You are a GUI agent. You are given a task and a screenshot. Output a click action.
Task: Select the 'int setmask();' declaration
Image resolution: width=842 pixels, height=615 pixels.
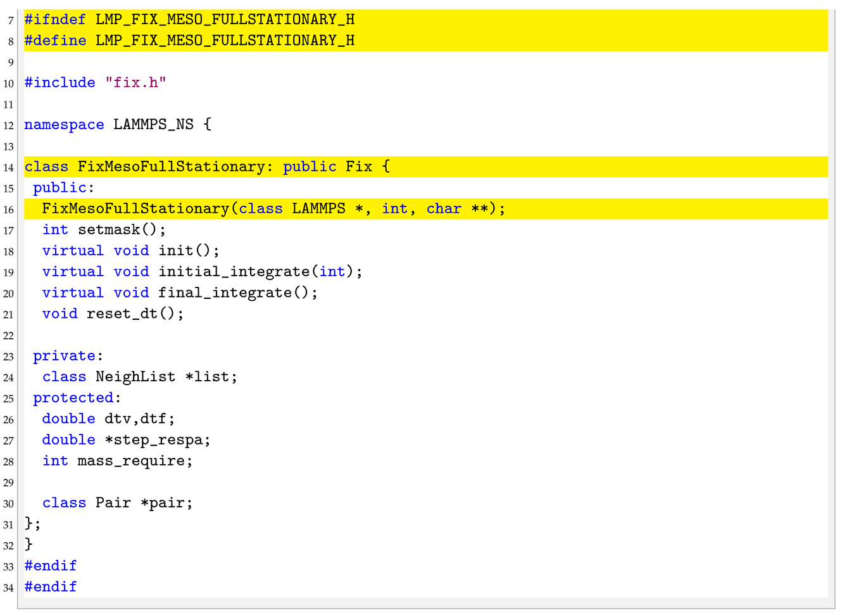[104, 230]
